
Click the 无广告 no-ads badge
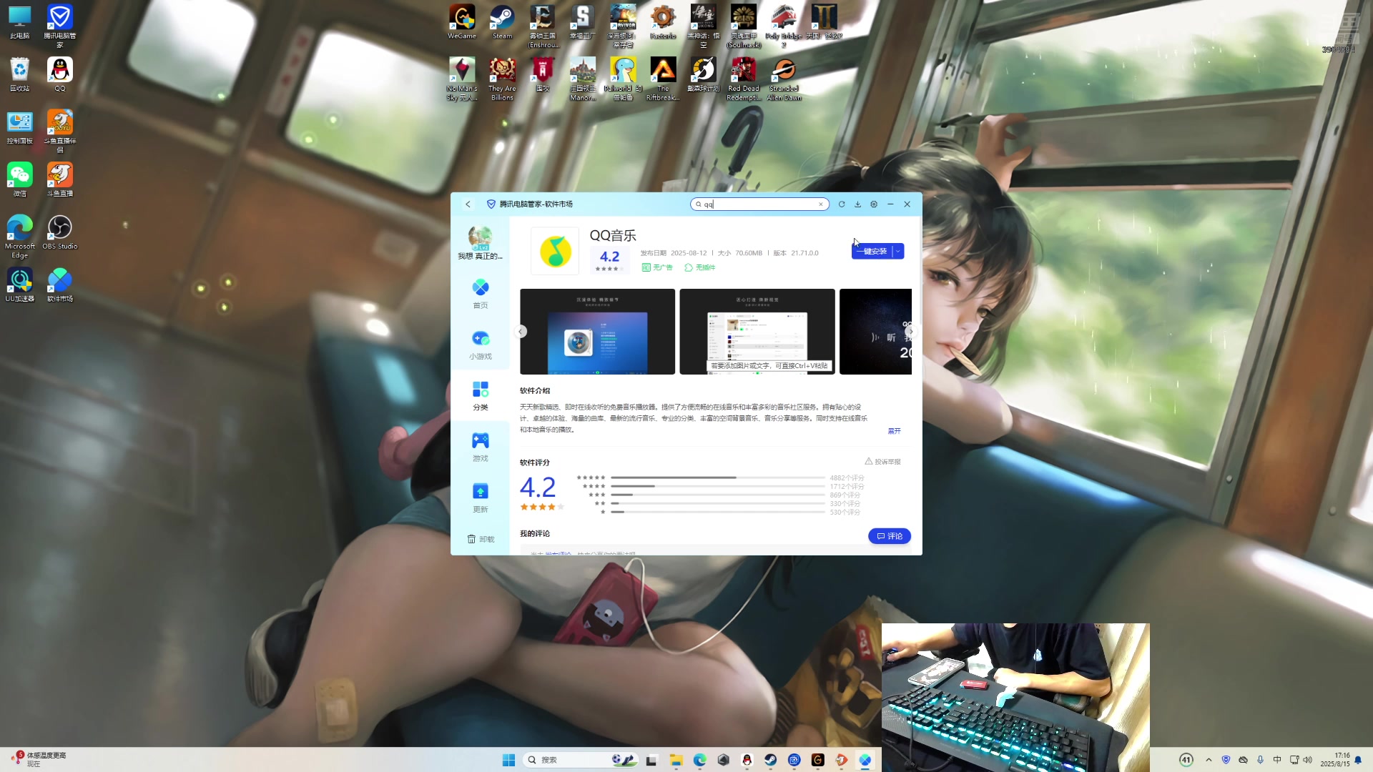coord(657,267)
